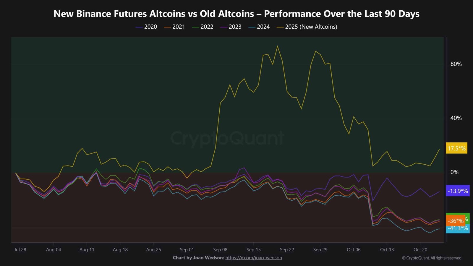The width and height of the screenshot is (473, 266).
Task: Click the 17.5% yellow value label
Action: 456,148
